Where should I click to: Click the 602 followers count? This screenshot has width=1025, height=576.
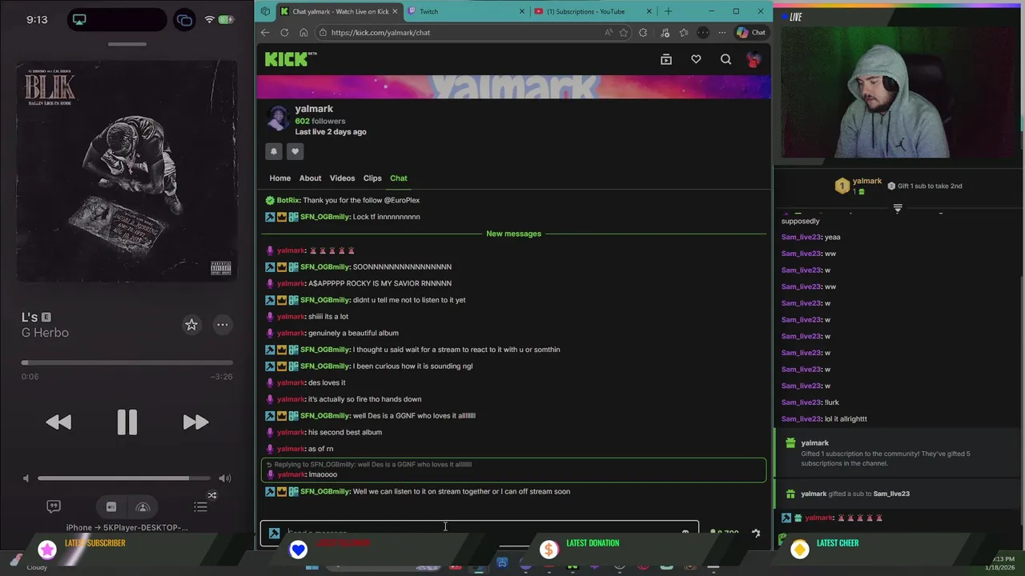pyautogui.click(x=320, y=121)
